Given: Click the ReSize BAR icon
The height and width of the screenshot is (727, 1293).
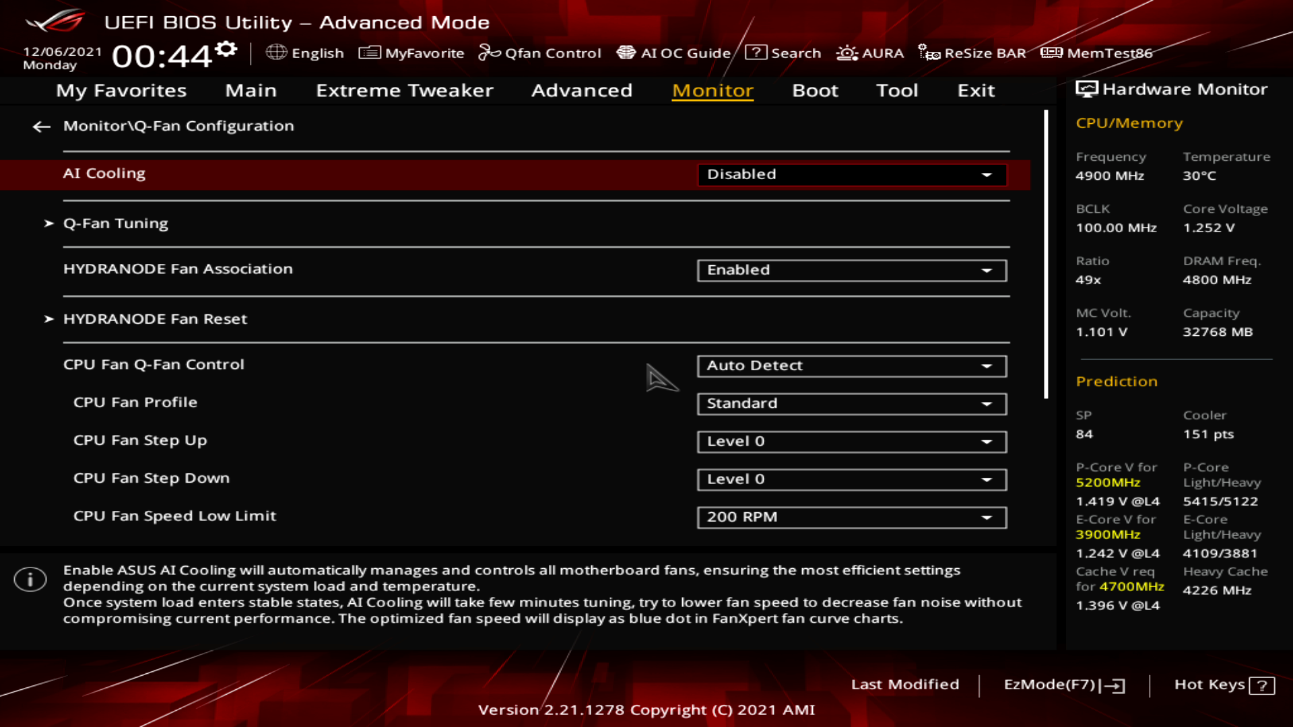Looking at the screenshot, I should (929, 53).
